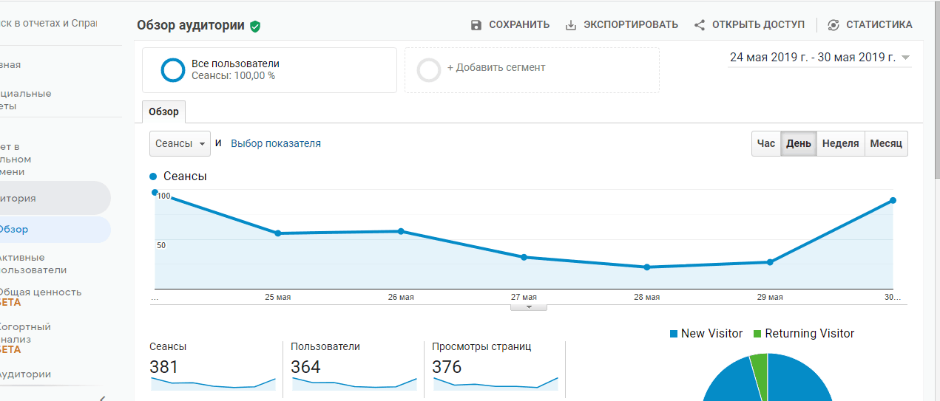Open Активные пользователи in sidebar
Screen dimensions: 940x401
tap(33, 264)
